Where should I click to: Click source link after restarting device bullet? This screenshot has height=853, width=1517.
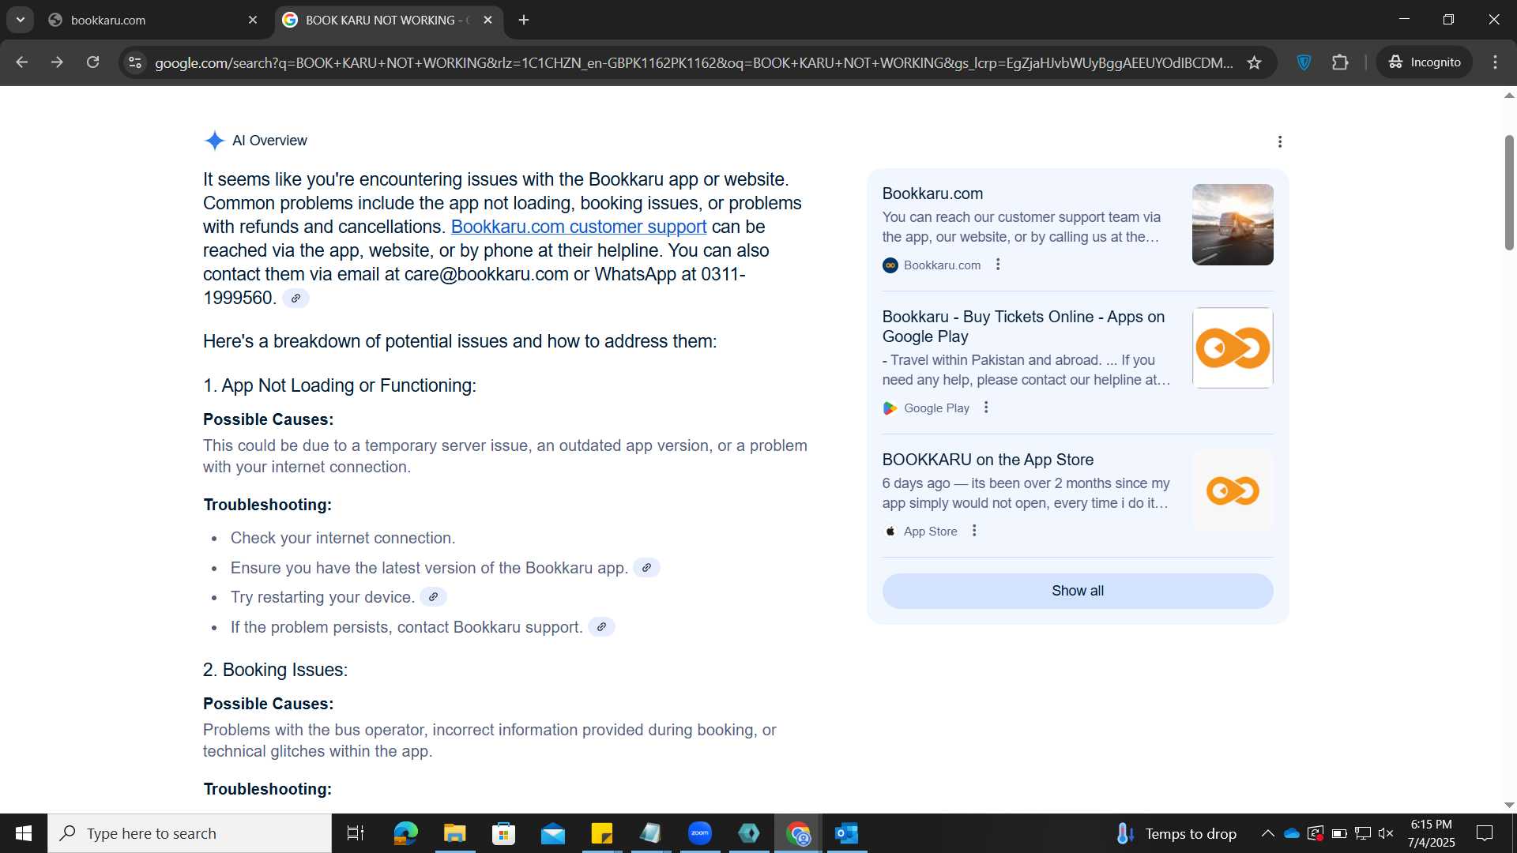pos(433,597)
